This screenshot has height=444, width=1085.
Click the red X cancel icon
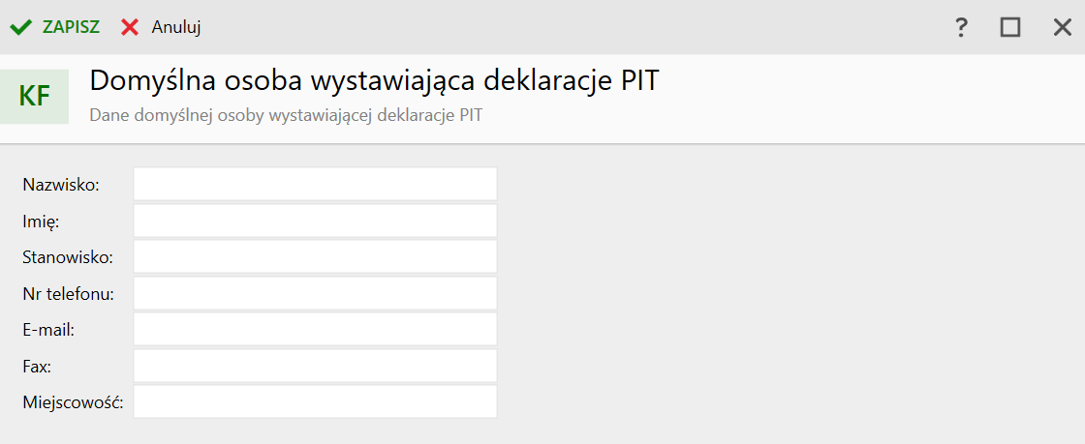click(x=130, y=27)
